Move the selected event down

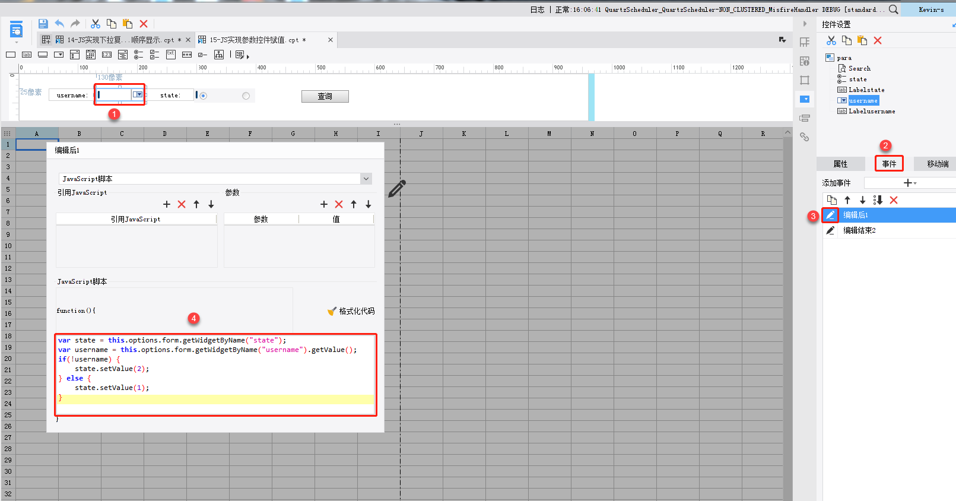[x=863, y=200]
